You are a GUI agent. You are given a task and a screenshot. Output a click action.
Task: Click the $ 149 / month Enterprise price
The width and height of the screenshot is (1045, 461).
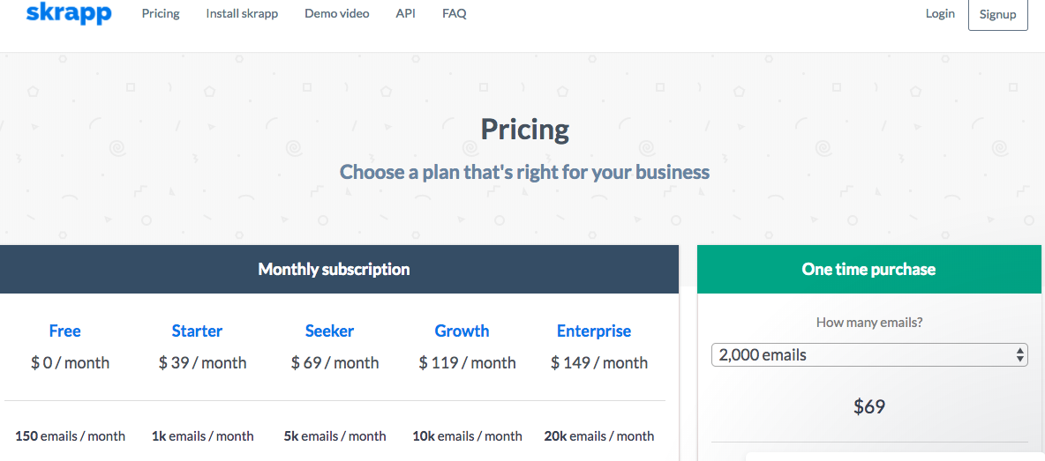tap(599, 363)
